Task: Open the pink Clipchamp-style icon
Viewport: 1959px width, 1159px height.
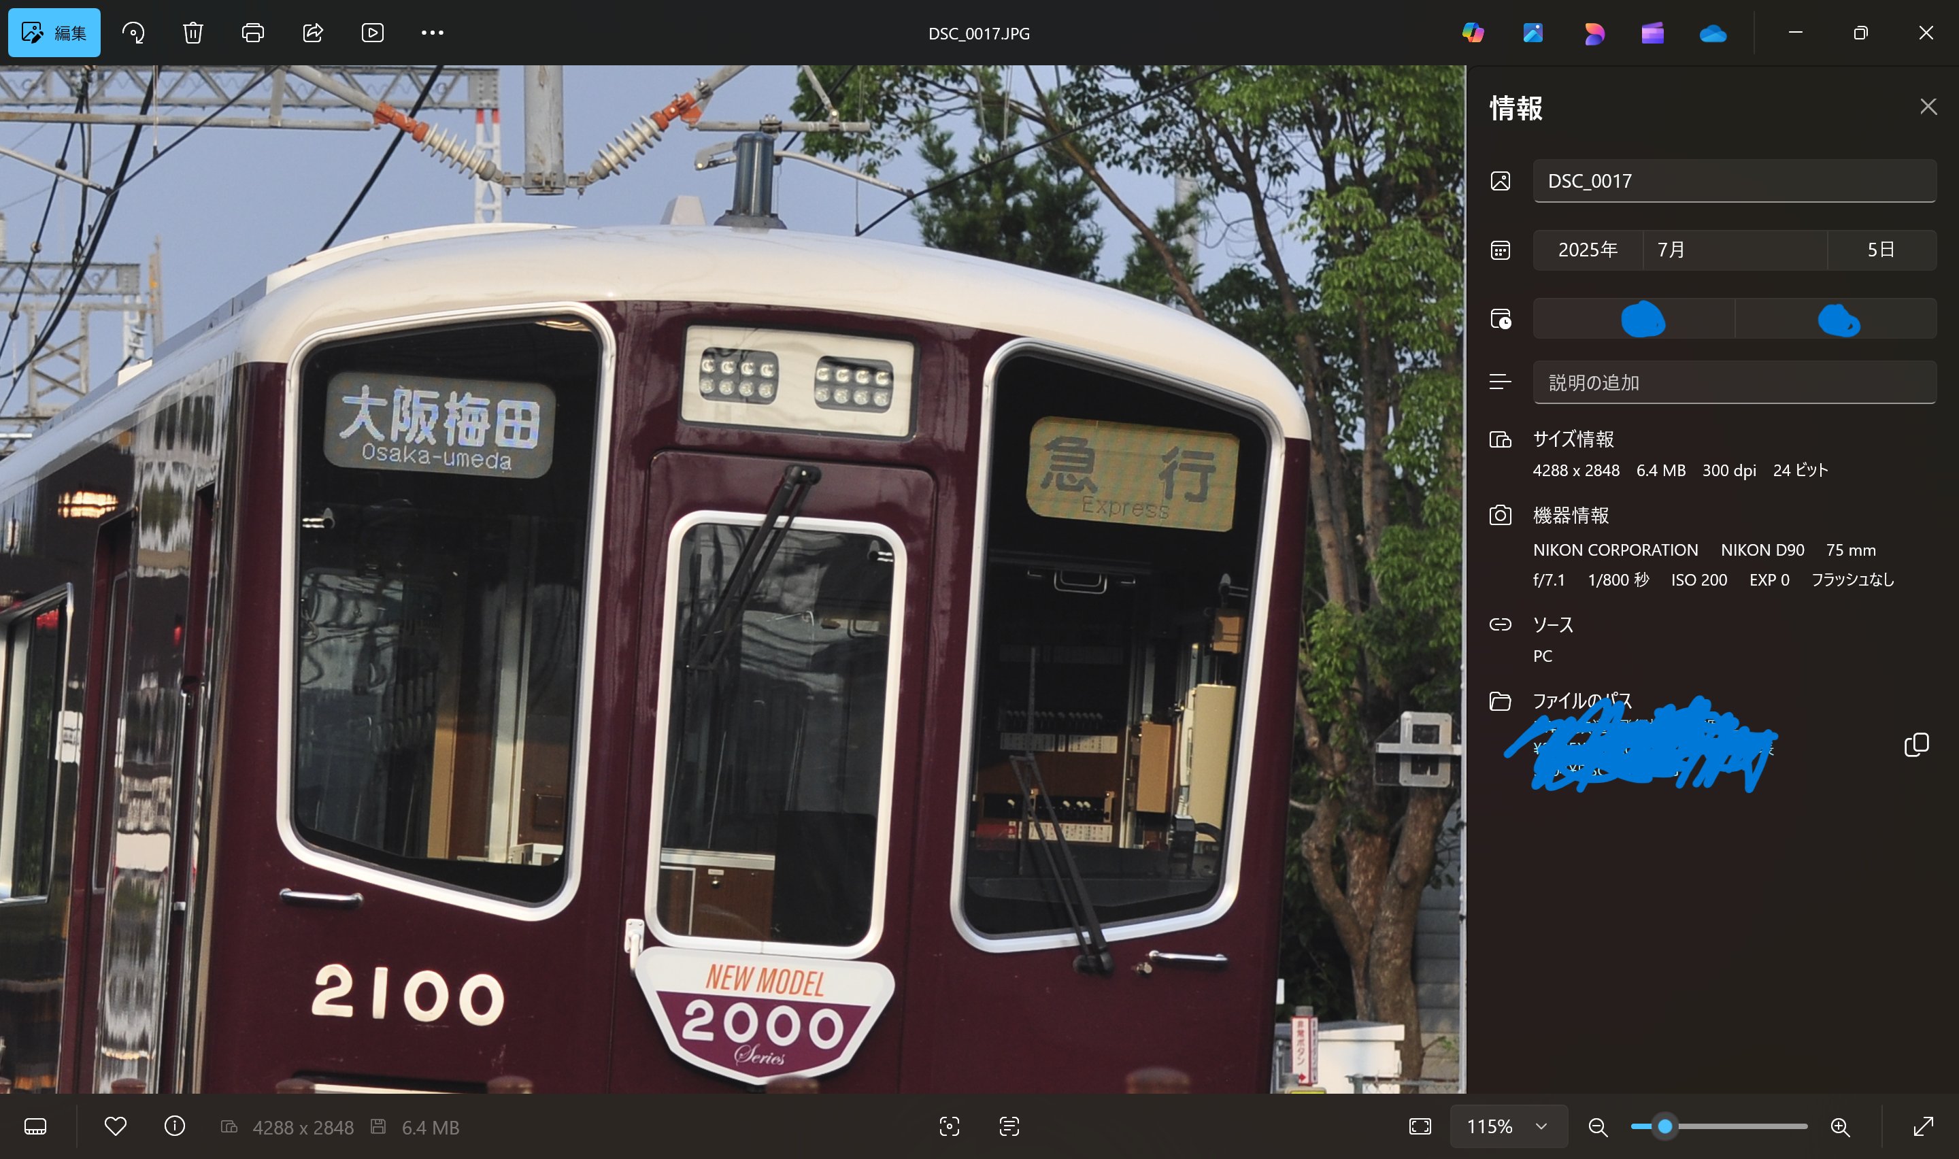Action: coord(1594,33)
